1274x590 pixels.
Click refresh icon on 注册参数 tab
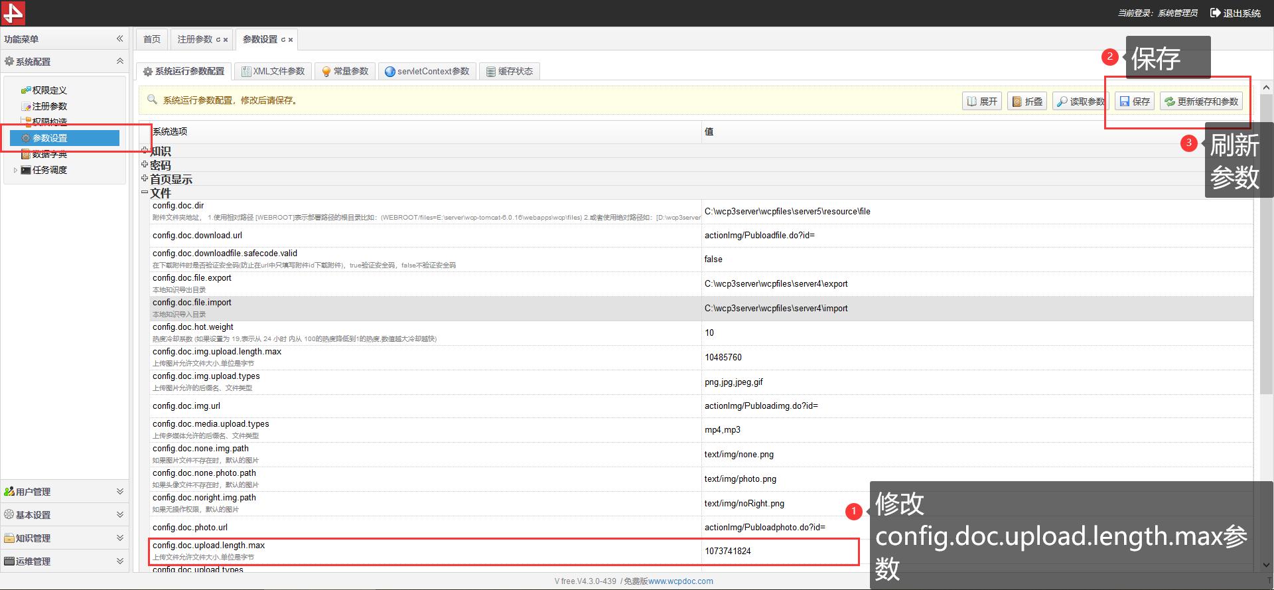(x=218, y=40)
